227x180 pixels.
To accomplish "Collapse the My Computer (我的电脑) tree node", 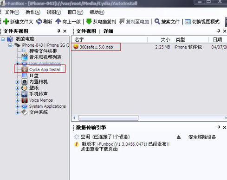I will coord(3,39).
